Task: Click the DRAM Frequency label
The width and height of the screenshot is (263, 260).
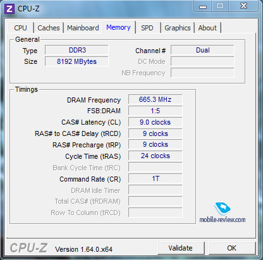Action: tap(94, 100)
